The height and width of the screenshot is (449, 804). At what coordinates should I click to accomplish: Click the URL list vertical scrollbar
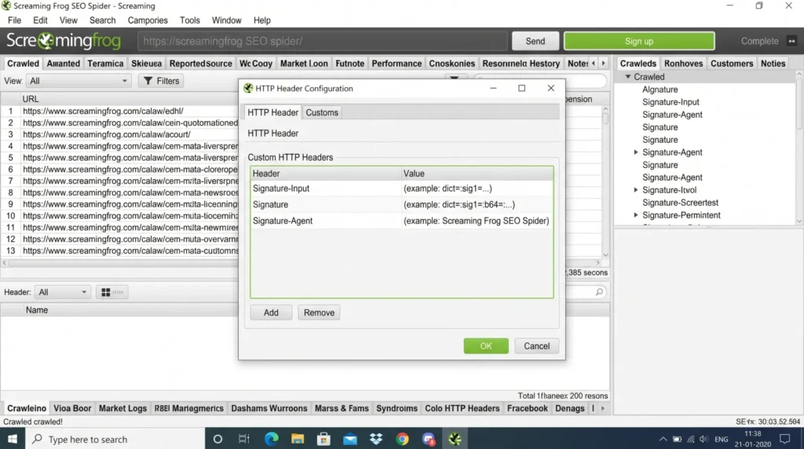tap(605, 181)
